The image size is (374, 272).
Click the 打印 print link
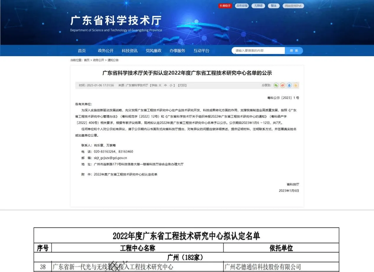point(182,85)
